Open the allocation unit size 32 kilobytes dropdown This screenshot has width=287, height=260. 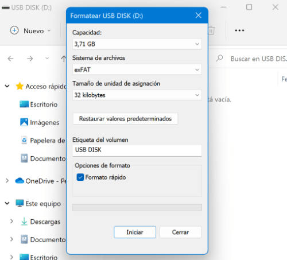pyautogui.click(x=137, y=95)
